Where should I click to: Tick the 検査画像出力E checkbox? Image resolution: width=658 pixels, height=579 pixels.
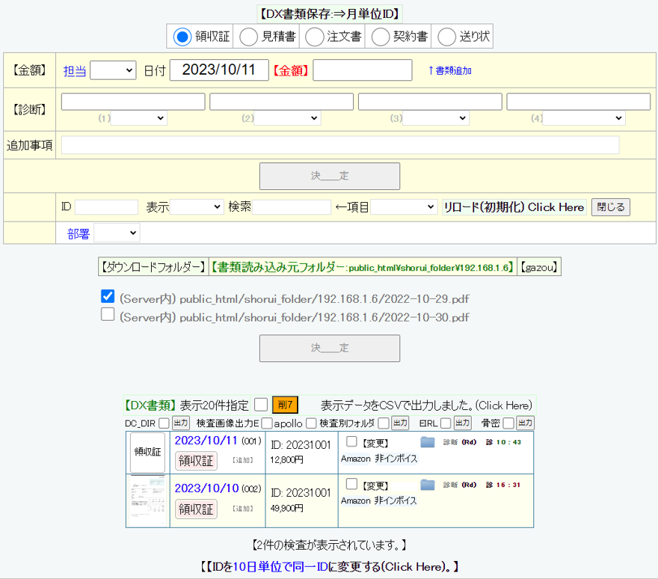pyautogui.click(x=267, y=423)
